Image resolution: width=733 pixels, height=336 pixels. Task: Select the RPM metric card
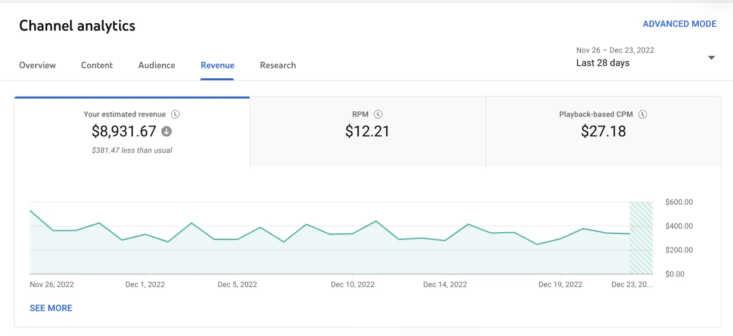367,132
